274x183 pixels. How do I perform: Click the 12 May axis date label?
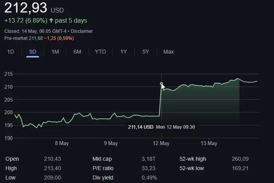tap(161, 144)
